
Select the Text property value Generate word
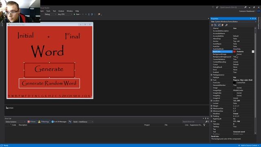(x=239, y=132)
